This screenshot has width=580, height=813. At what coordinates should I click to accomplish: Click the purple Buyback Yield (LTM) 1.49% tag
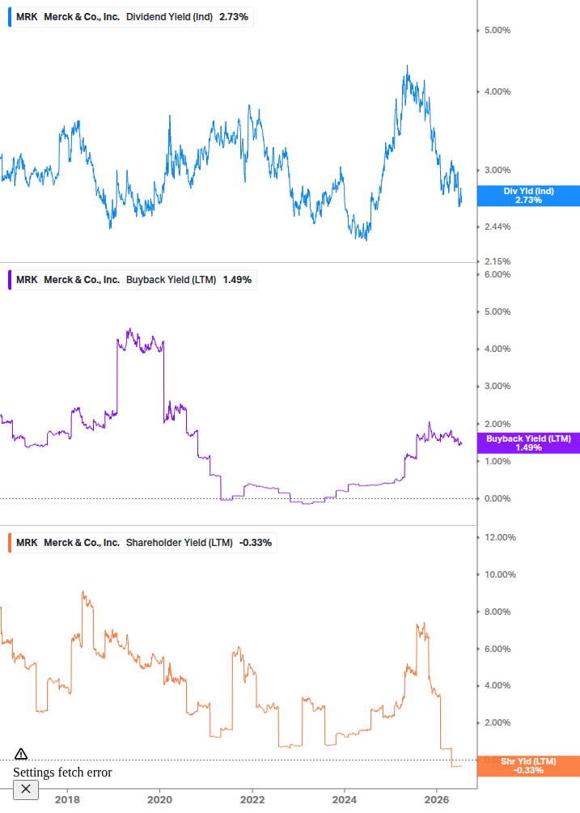528,443
